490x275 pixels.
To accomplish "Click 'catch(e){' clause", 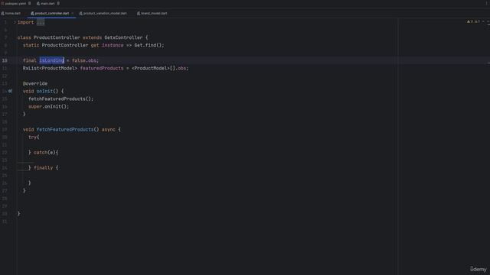I will [46, 152].
